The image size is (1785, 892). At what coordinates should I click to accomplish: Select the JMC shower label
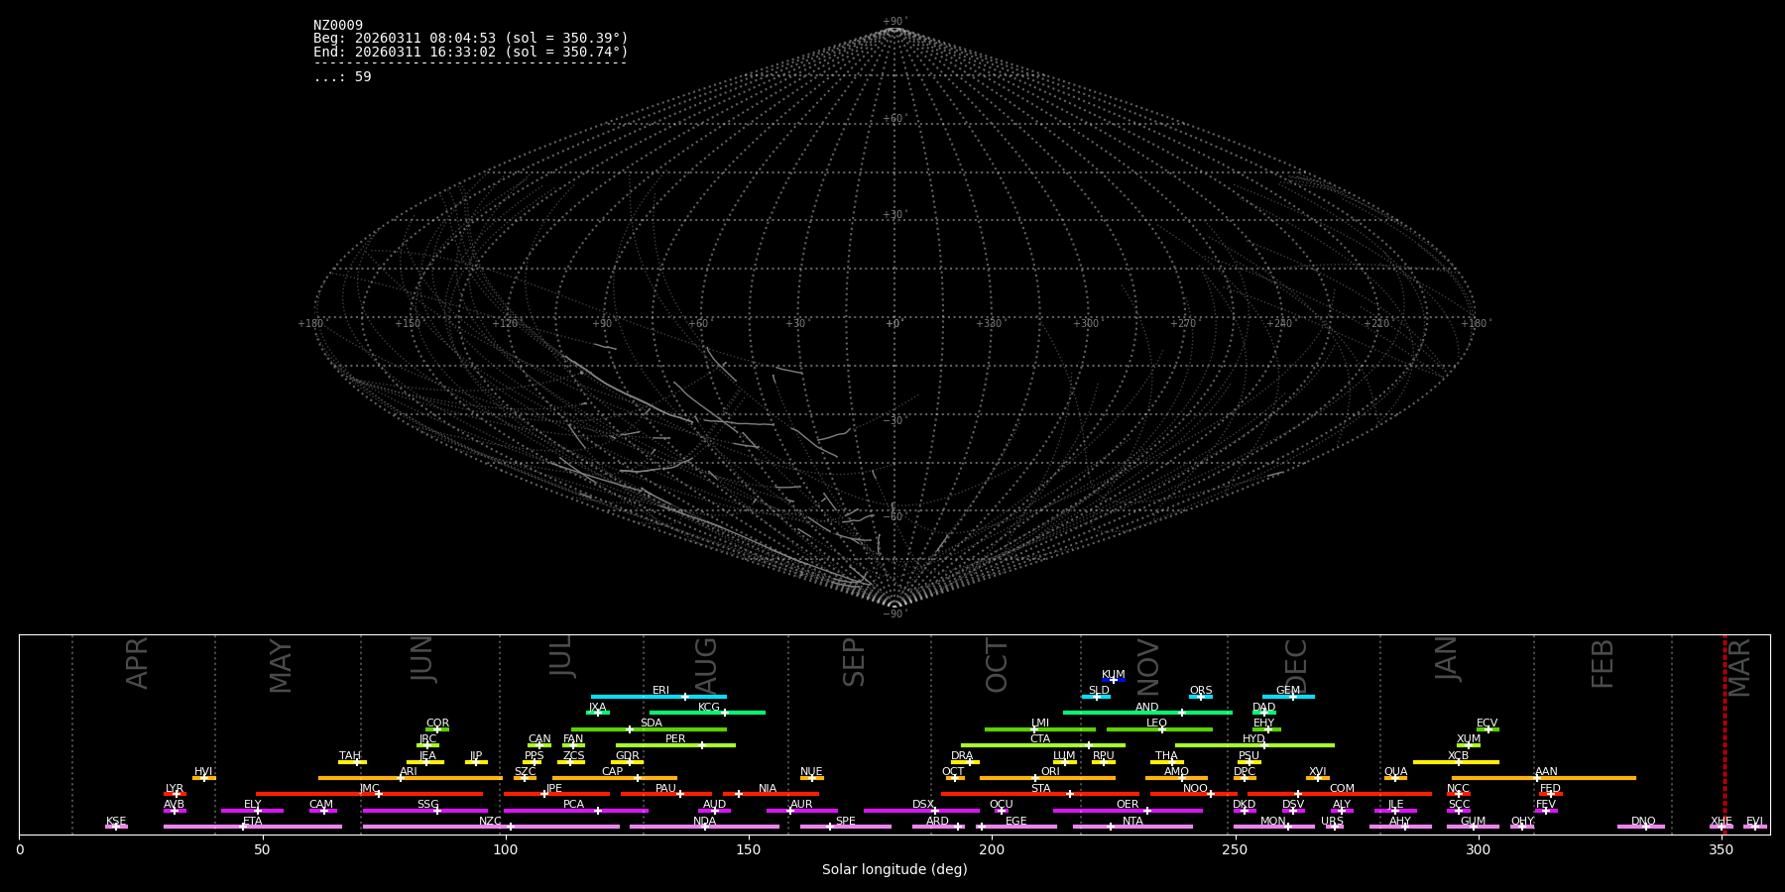[x=370, y=789]
